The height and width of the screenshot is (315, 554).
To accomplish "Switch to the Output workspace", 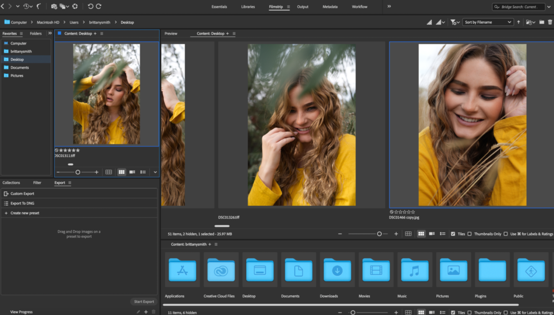I will pyautogui.click(x=303, y=7).
